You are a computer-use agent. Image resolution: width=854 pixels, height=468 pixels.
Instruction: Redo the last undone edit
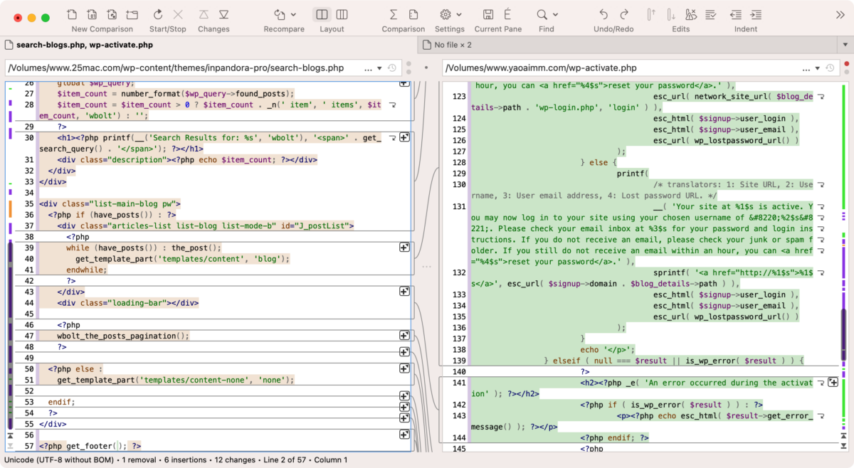click(624, 14)
